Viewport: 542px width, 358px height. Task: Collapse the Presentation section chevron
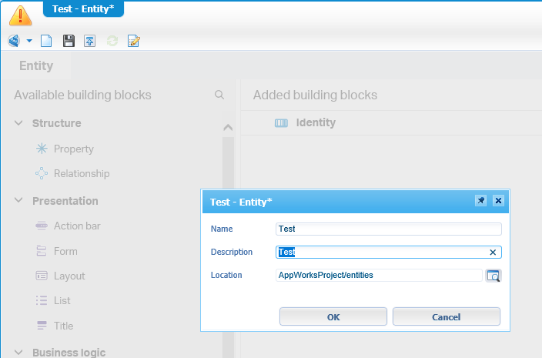pos(18,200)
